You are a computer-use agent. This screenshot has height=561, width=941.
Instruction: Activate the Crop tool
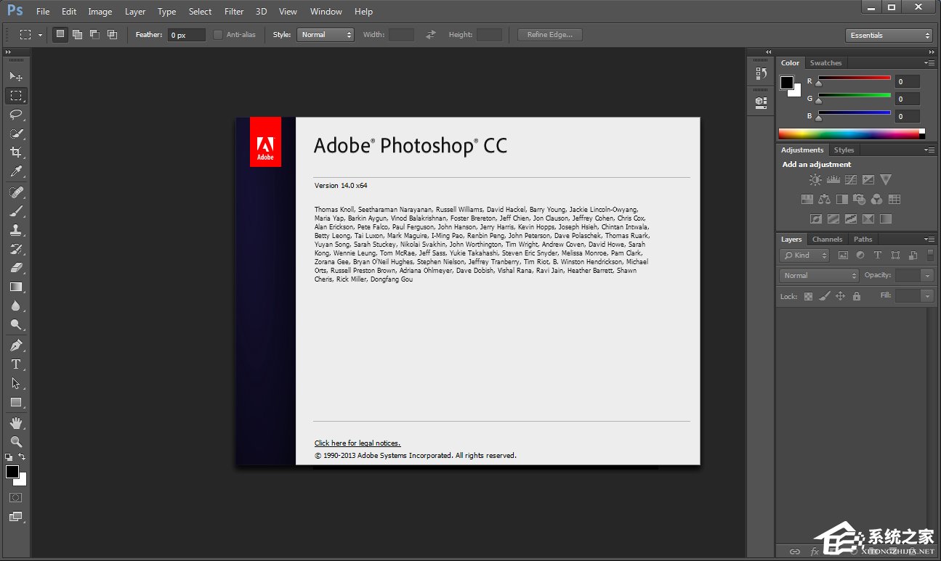(x=16, y=152)
